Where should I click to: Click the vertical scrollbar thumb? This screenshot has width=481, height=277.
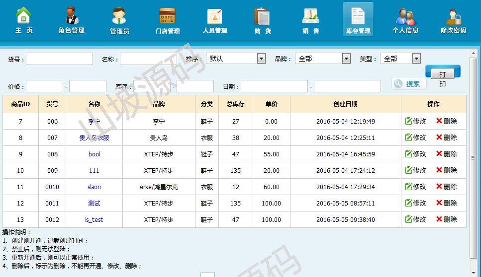(474, 158)
